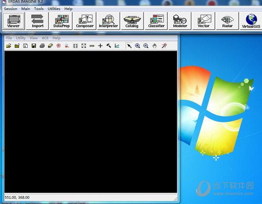Open the Tools menu
Image resolution: width=262 pixels, height=204 pixels.
coord(39,9)
